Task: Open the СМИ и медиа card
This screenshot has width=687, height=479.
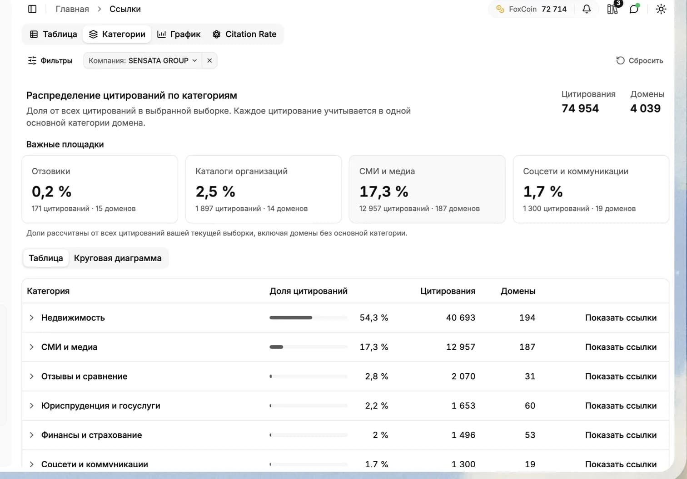Action: [427, 189]
